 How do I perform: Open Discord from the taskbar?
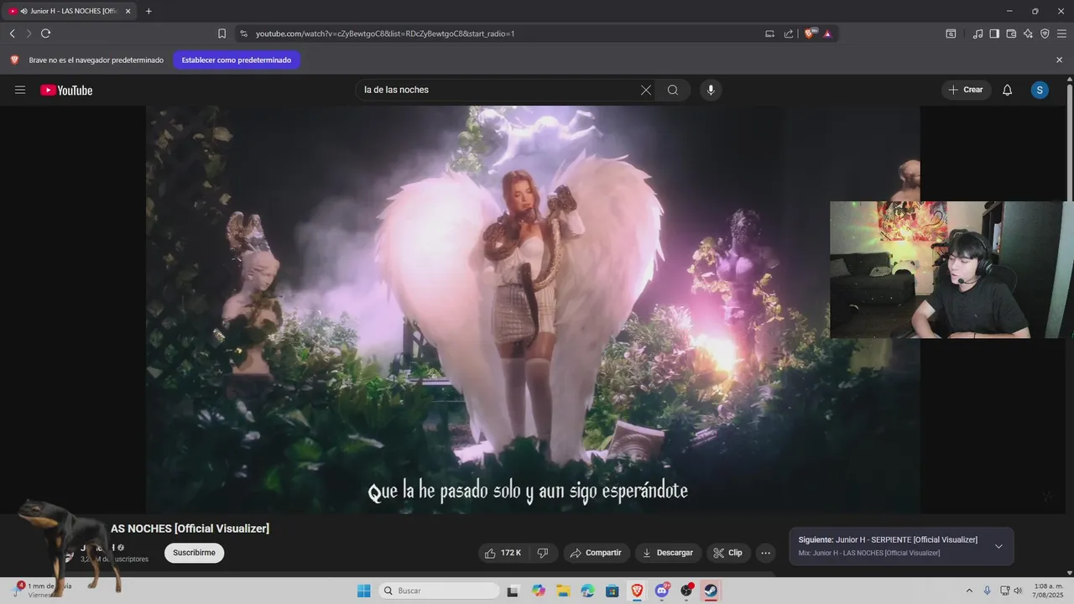(661, 591)
